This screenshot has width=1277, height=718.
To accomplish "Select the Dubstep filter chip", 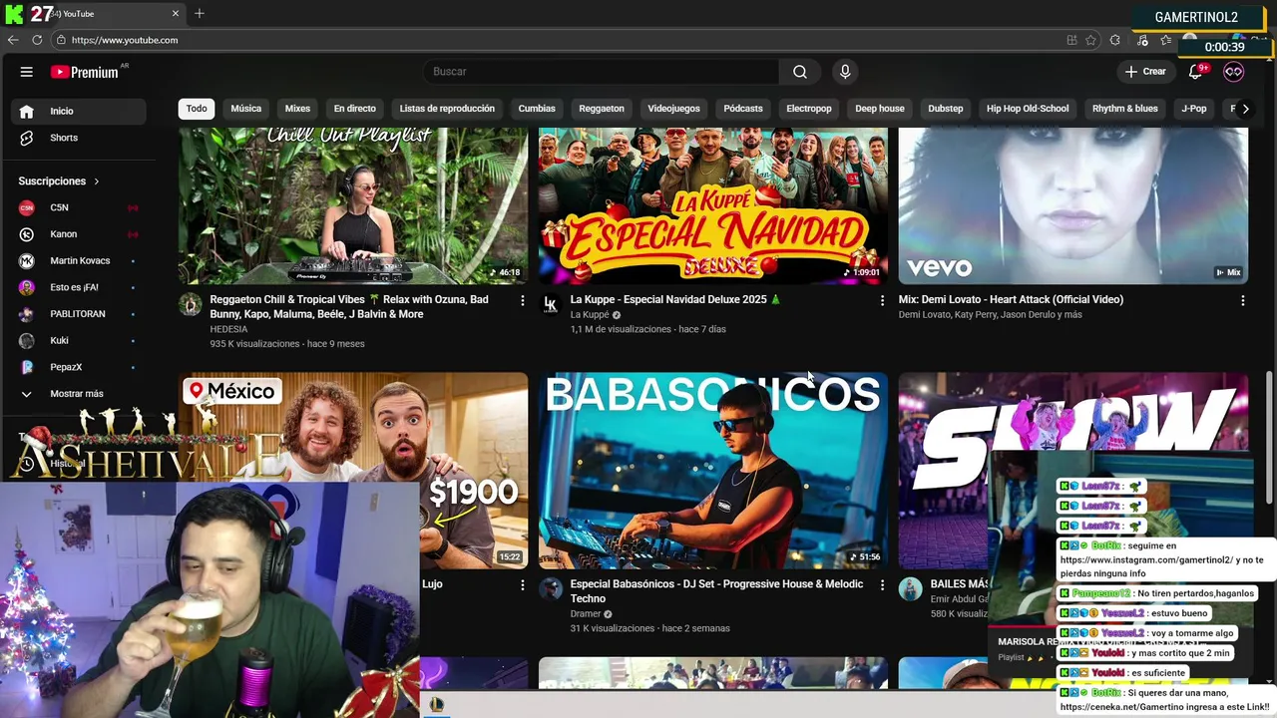I will (x=946, y=109).
